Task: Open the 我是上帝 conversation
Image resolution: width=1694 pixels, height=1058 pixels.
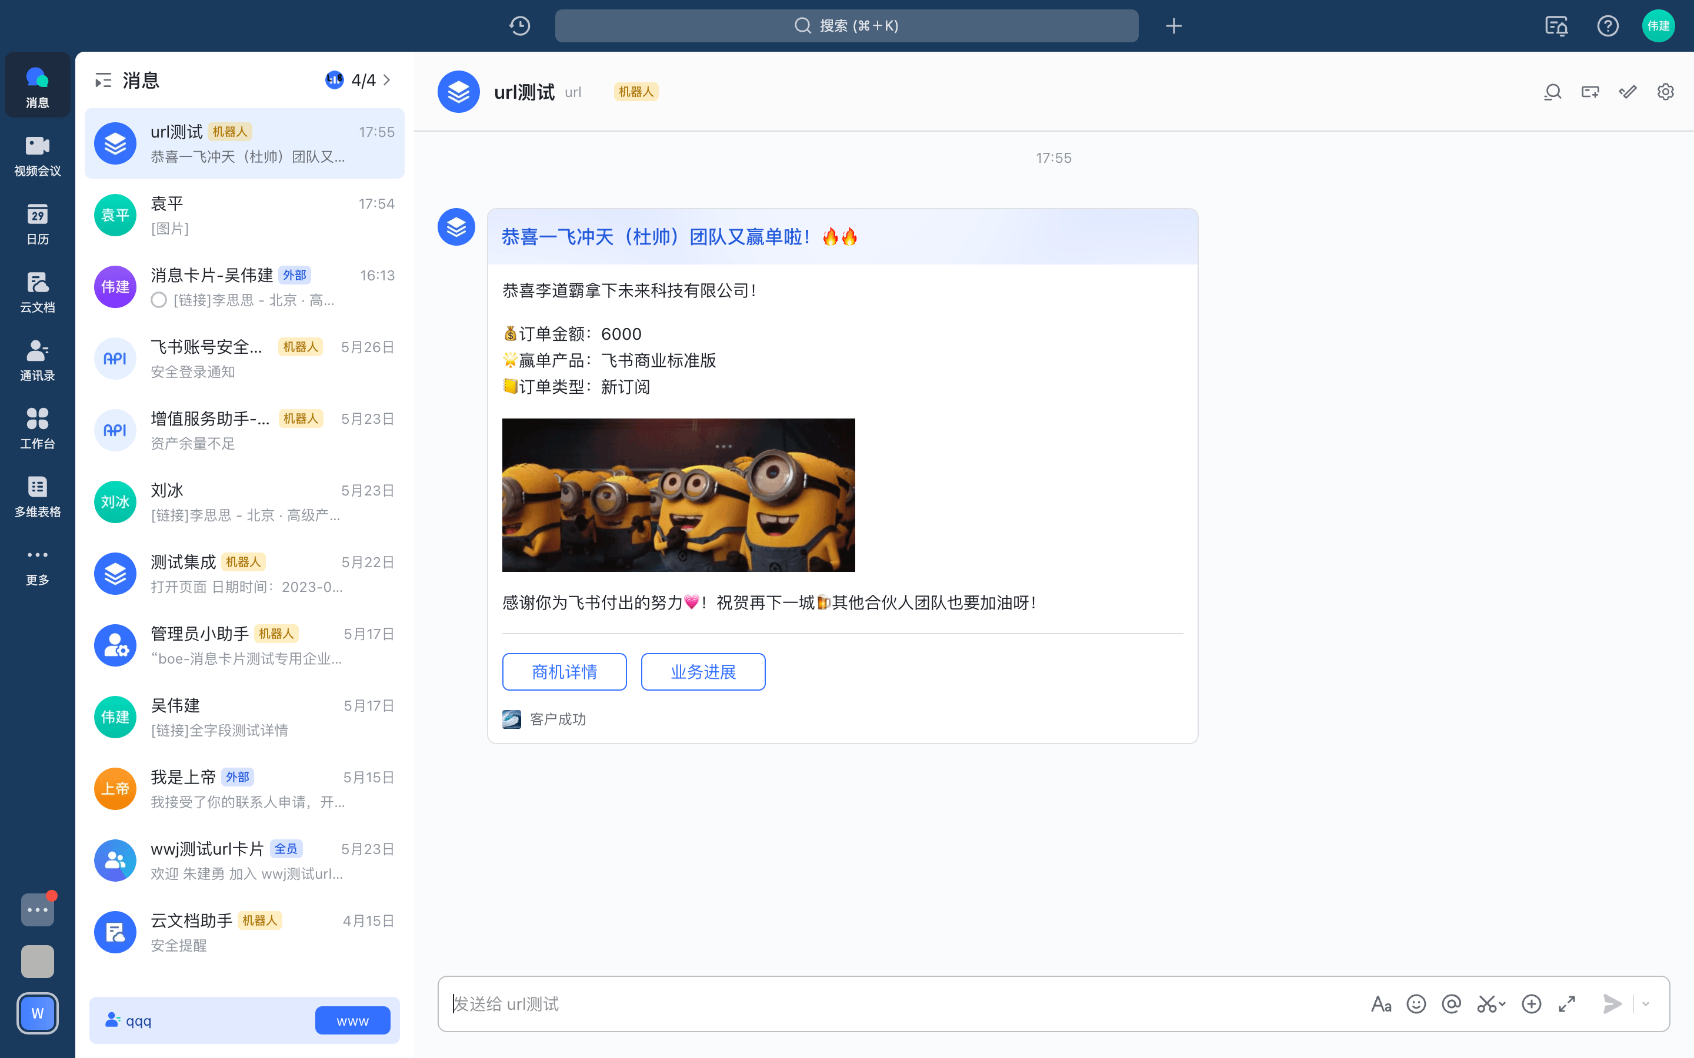Action: tap(244, 789)
